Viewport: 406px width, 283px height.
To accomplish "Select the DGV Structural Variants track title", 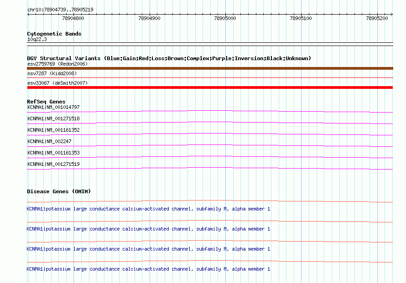I will 169,58.
